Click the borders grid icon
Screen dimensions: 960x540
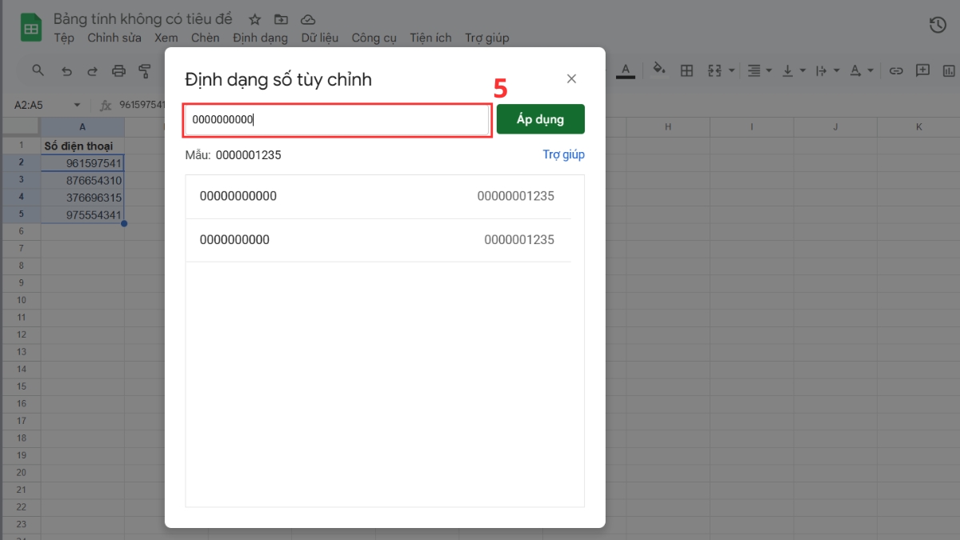[686, 70]
